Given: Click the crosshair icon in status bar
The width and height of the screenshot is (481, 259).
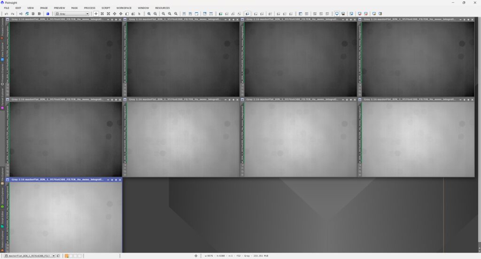Looking at the screenshot, I should point(196,256).
